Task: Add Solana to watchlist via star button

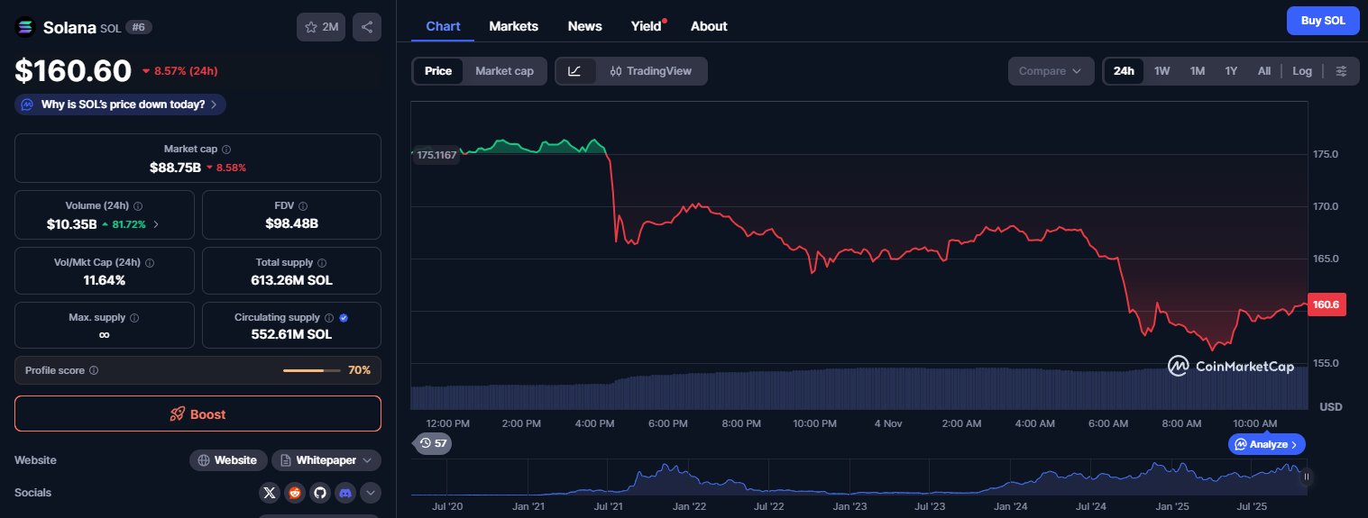Action: coord(321,27)
